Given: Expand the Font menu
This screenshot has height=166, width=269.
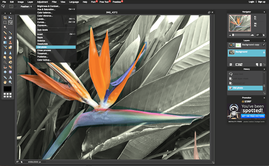Looking at the screenshot, I should [93, 2].
